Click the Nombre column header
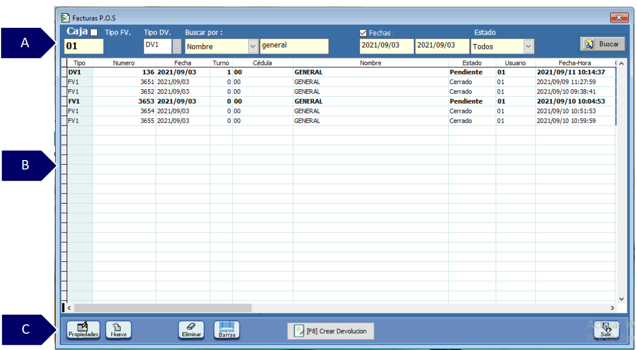Viewport: 637px width, 350px height. coord(371,63)
